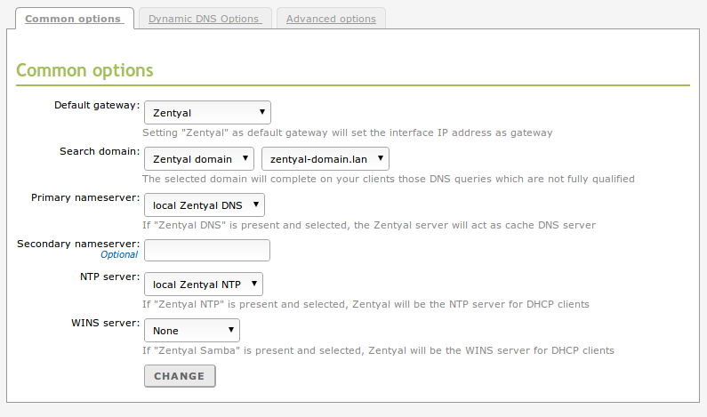Screen dimensions: 707x417
Task: Click the Primary nameserver field label
Action: tap(85, 197)
